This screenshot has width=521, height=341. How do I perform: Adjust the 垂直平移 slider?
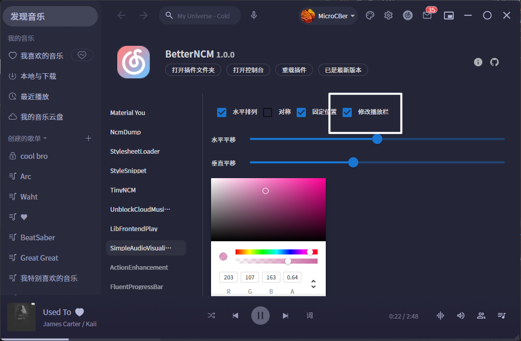[353, 162]
